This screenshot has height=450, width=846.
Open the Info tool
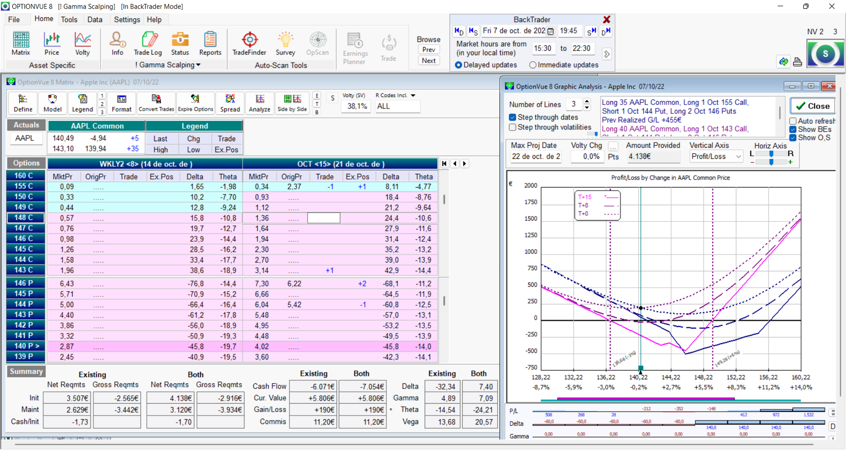point(118,44)
